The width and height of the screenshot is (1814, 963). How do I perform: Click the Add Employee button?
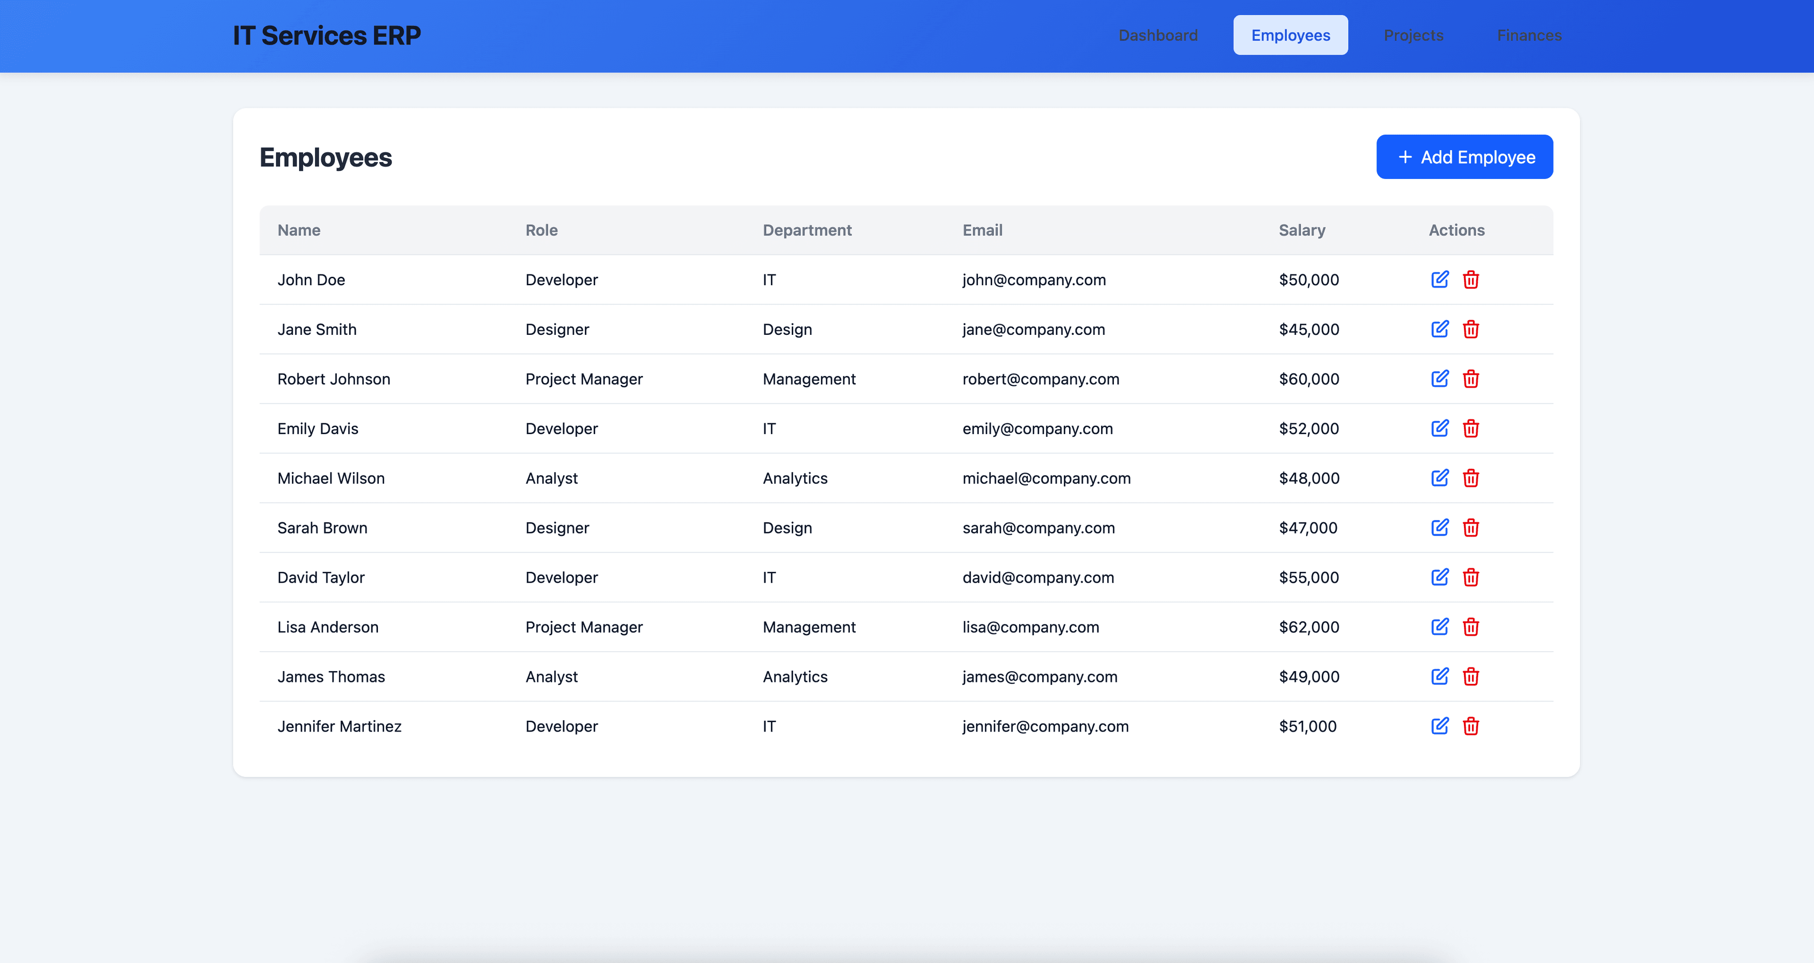click(1464, 157)
